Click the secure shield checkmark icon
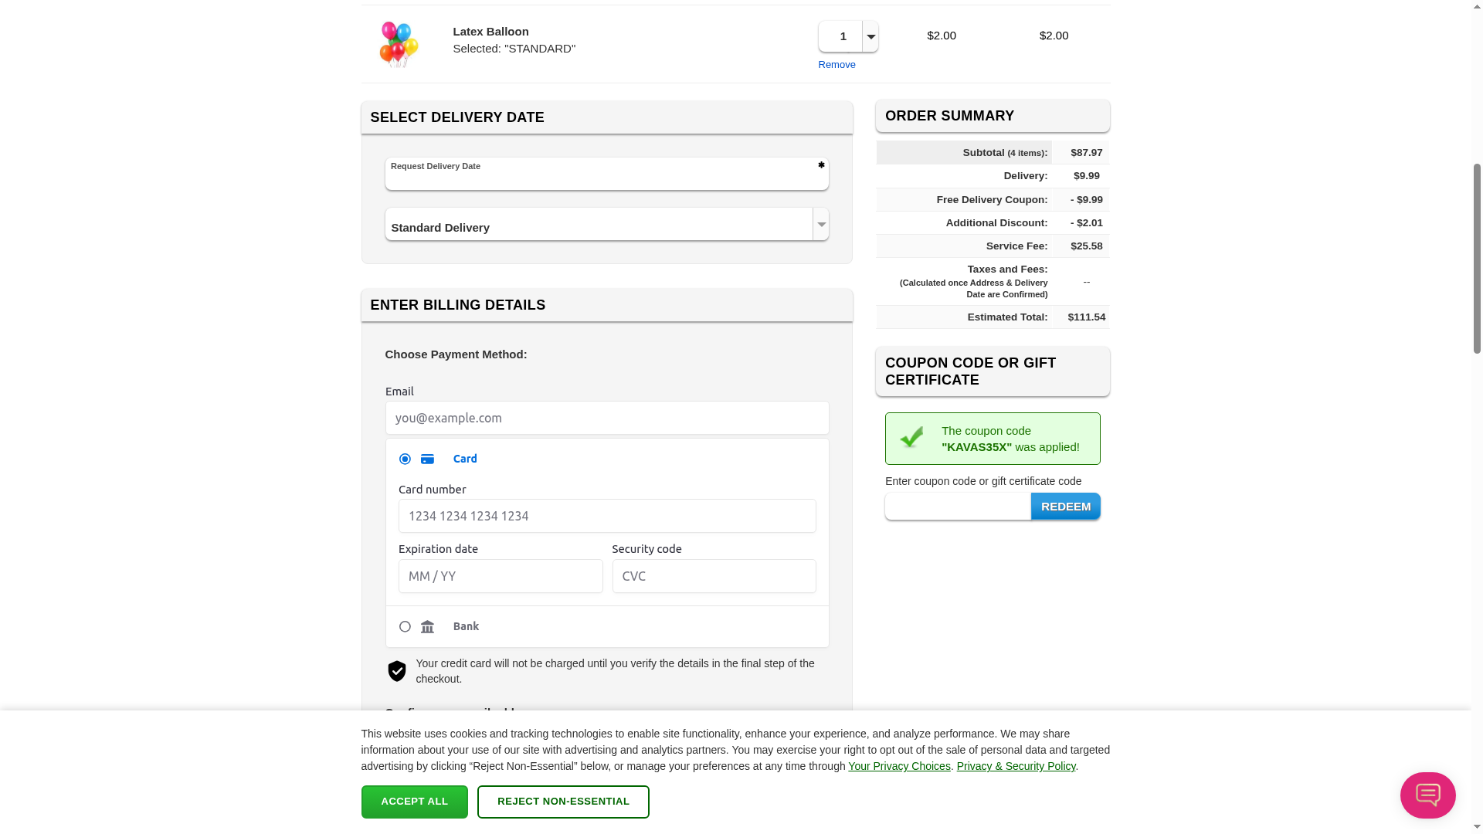This screenshot has width=1483, height=834. coord(397,671)
